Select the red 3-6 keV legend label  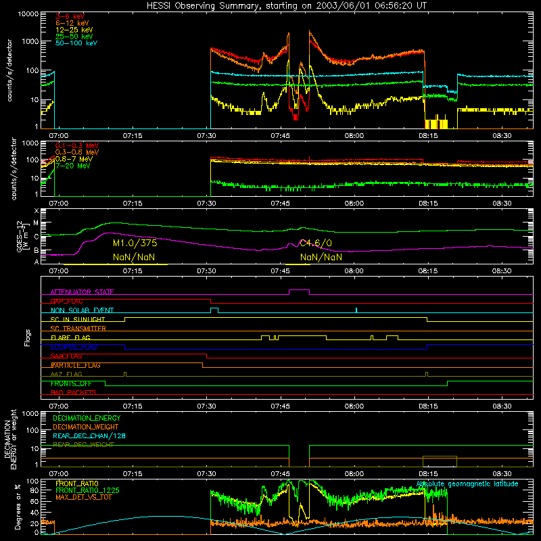click(70, 16)
